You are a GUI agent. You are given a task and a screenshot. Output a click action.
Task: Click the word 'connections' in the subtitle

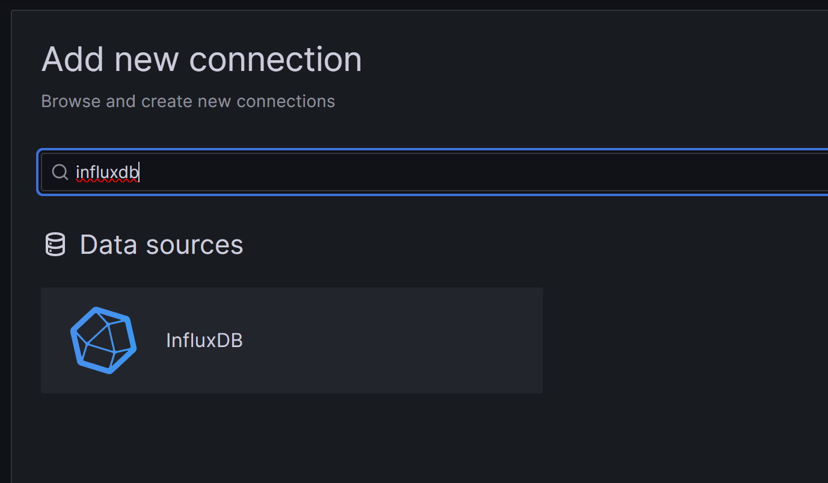[286, 101]
